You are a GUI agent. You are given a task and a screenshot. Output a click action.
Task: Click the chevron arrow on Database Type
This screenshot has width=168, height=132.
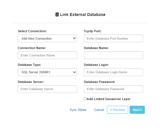tap(74, 72)
